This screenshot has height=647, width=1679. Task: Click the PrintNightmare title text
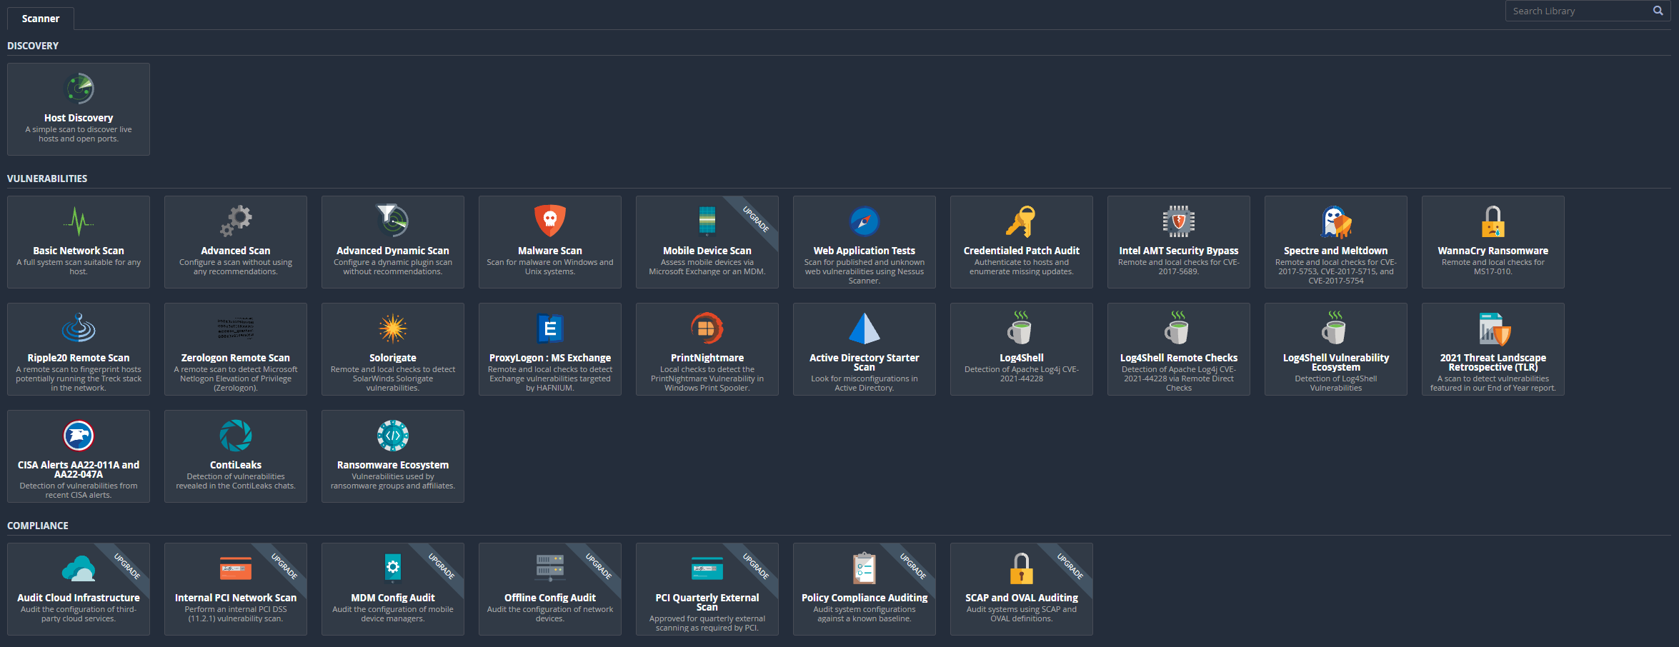707,358
